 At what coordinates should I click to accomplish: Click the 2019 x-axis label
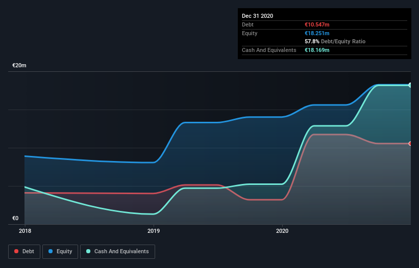click(154, 231)
